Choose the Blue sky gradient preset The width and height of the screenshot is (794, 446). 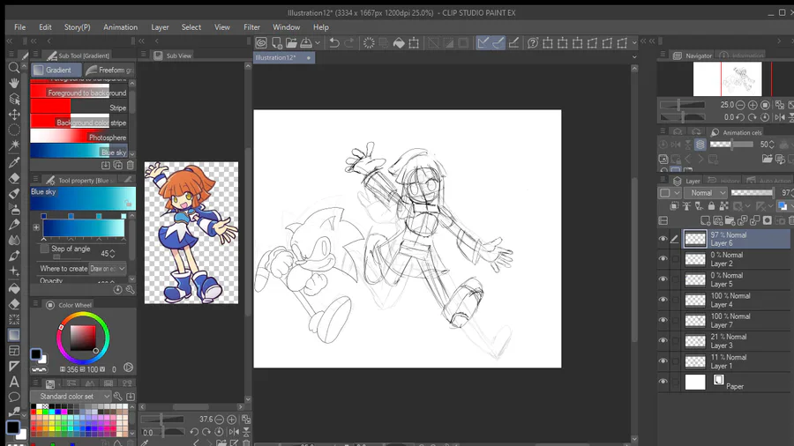[x=79, y=152]
